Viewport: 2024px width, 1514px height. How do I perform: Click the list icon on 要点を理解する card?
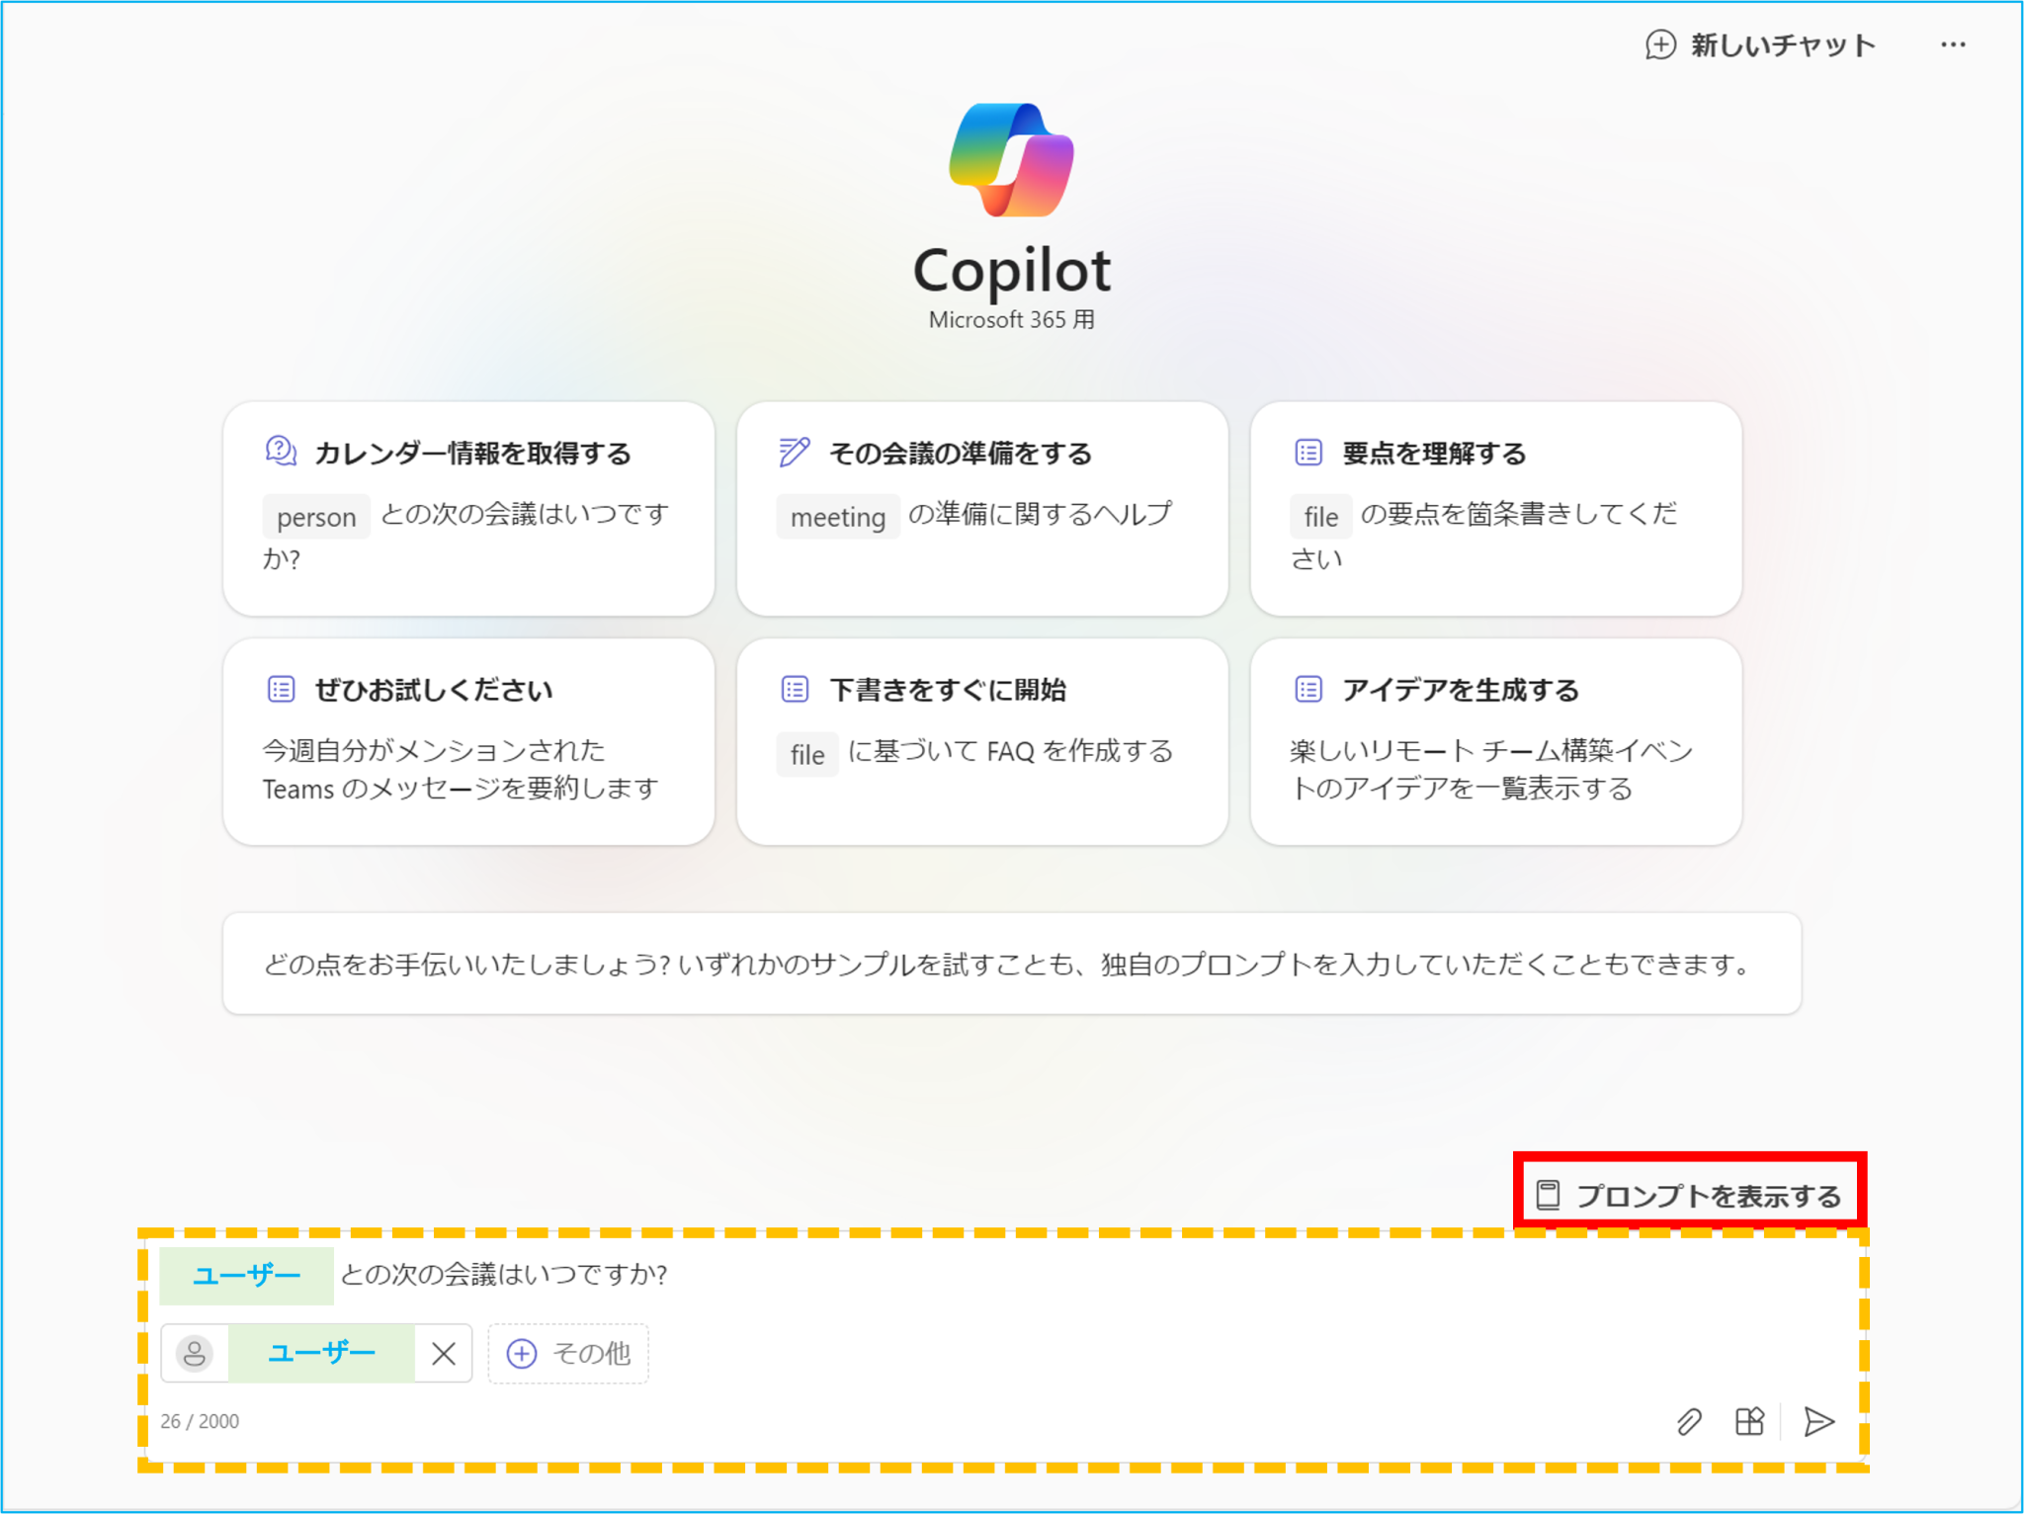tap(1307, 452)
